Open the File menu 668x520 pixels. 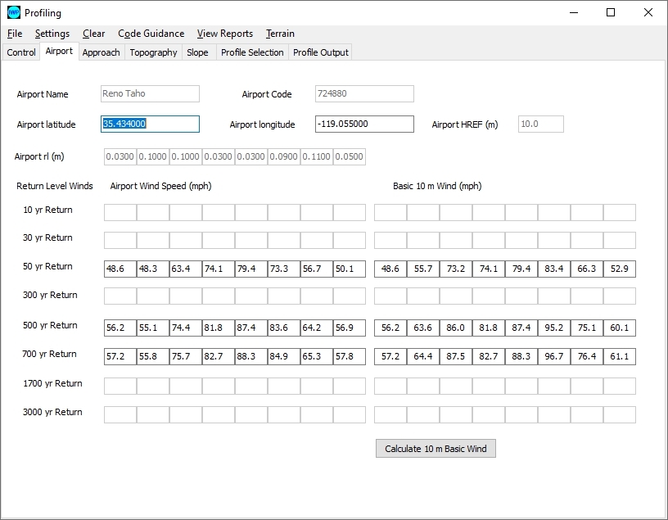click(x=15, y=34)
